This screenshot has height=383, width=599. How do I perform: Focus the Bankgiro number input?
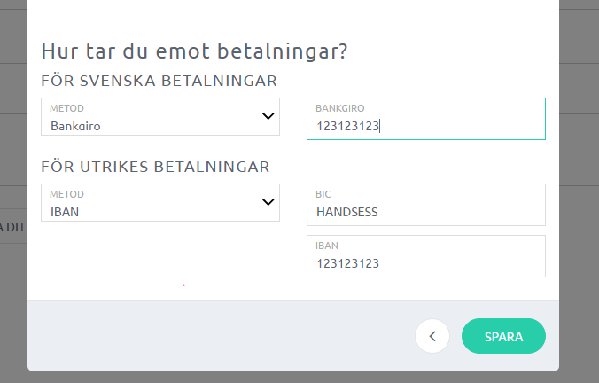pyautogui.click(x=425, y=126)
